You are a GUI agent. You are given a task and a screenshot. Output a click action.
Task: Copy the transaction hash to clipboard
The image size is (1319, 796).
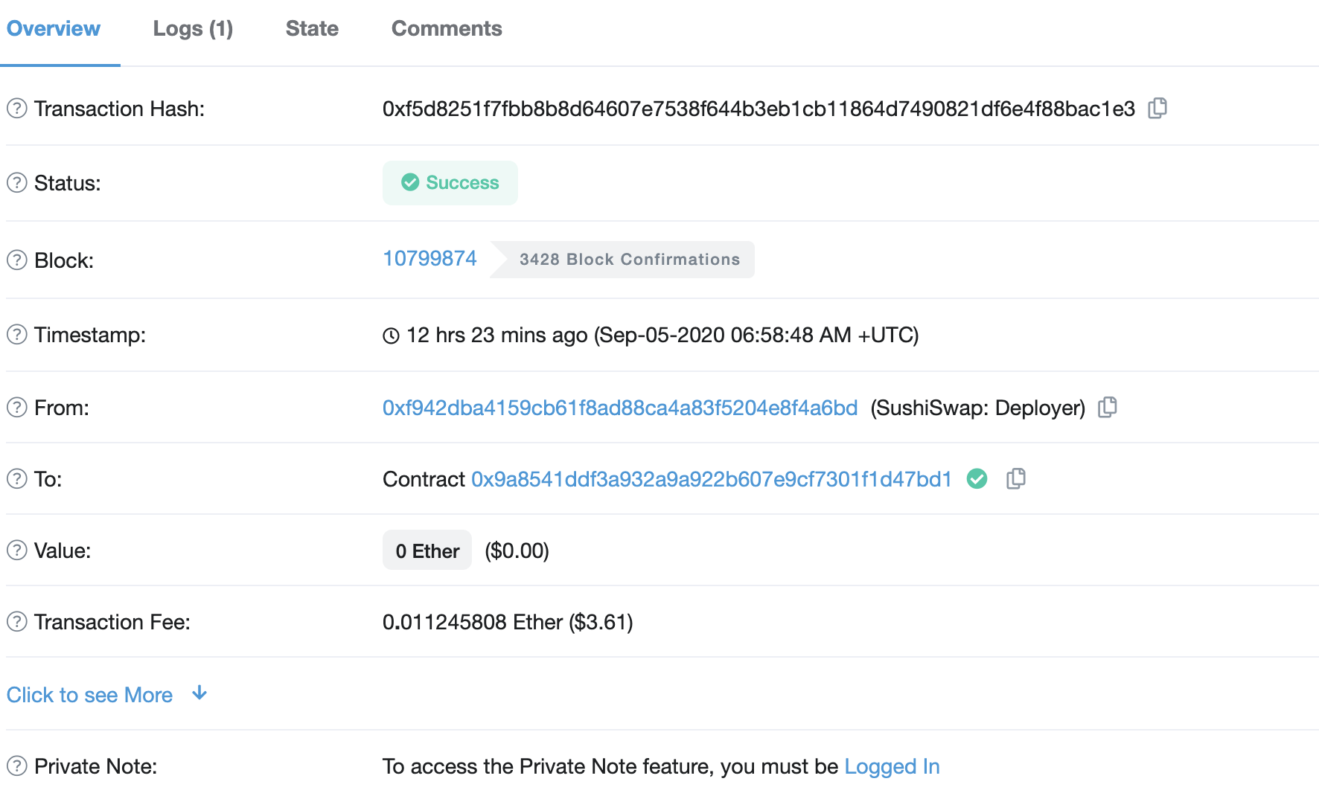[1157, 109]
